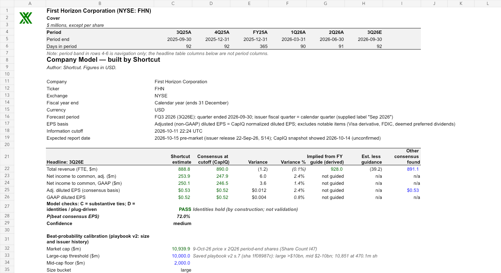Viewport: 501px width, 273px height.
Task: Select market cap value '10,939.9'
Action: pos(181,249)
